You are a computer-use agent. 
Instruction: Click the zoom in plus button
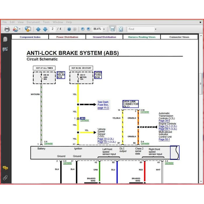[88, 29]
